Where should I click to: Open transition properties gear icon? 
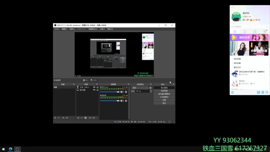[151, 88]
